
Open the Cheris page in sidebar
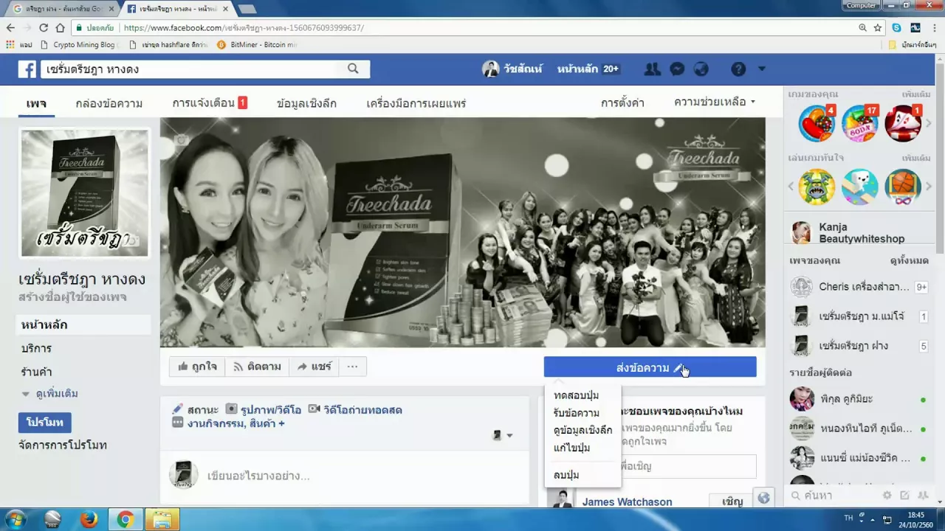tap(859, 287)
